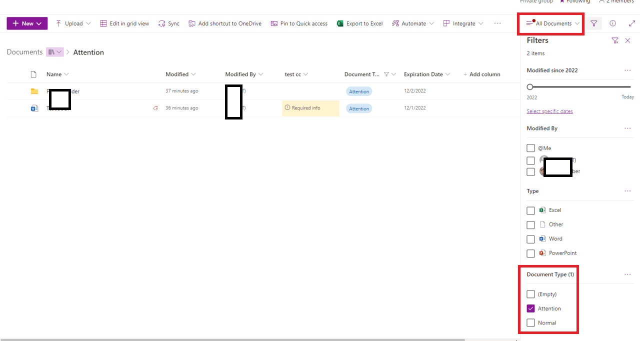Check second Modified By person checkbox
The width and height of the screenshot is (640, 341).
coord(531,160)
